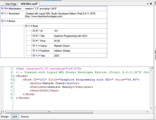This screenshot has width=156, height=120.
Task: Select the XMLFile1.xml* tab
Action: pos(29,4)
